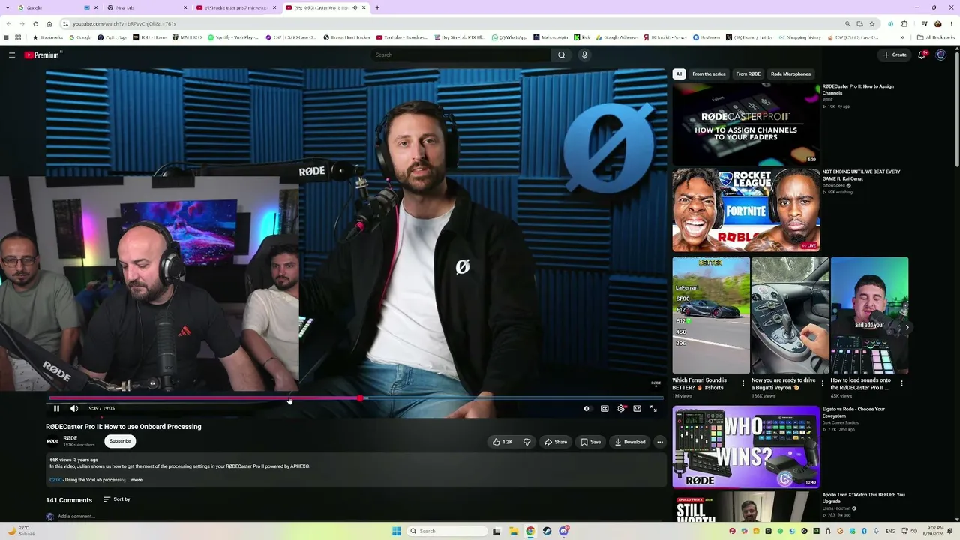Click the YouTube search magnifier button
The height and width of the screenshot is (540, 960).
(562, 55)
